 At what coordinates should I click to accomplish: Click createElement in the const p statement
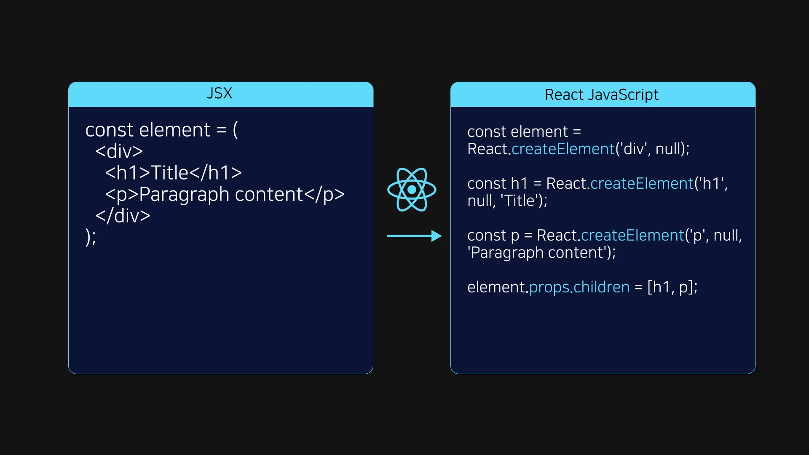(x=632, y=236)
